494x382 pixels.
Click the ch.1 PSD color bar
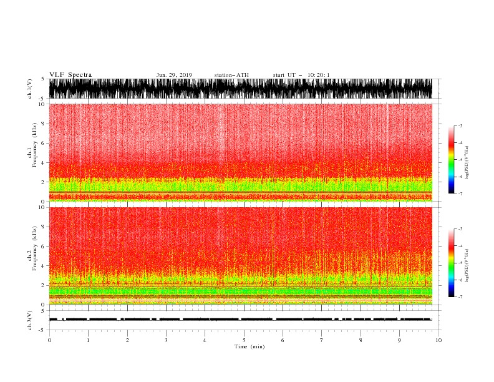click(452, 160)
